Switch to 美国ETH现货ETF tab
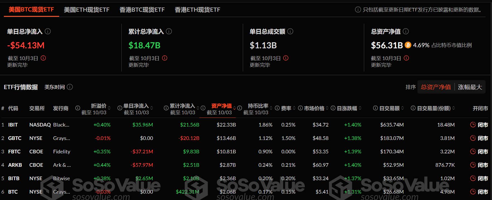This screenshot has width=492, height=200. tap(87, 10)
